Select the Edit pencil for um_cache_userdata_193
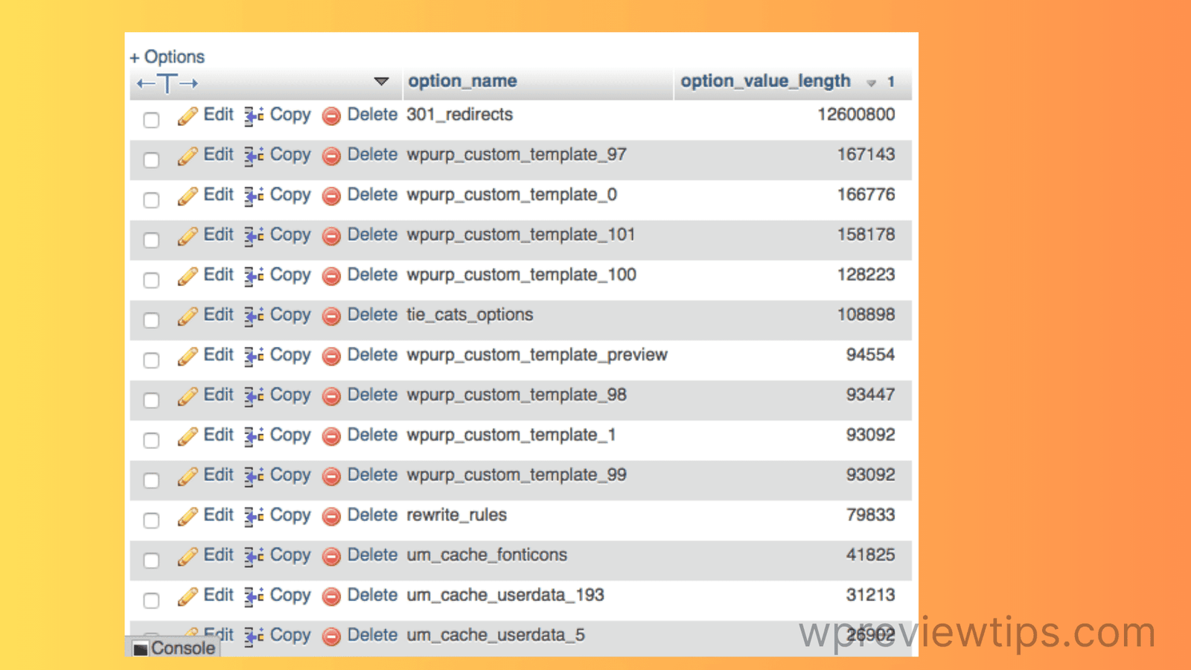This screenshot has width=1191, height=670. tap(188, 596)
